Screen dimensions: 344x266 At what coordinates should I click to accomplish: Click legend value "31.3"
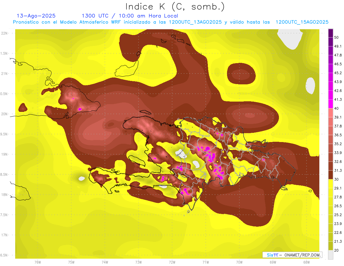[x=338, y=170]
